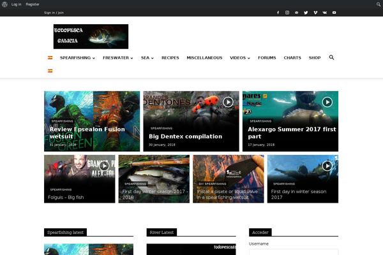Open the Install a pisete or liquid valve post
This screenshot has height=255, width=383.
(x=227, y=194)
